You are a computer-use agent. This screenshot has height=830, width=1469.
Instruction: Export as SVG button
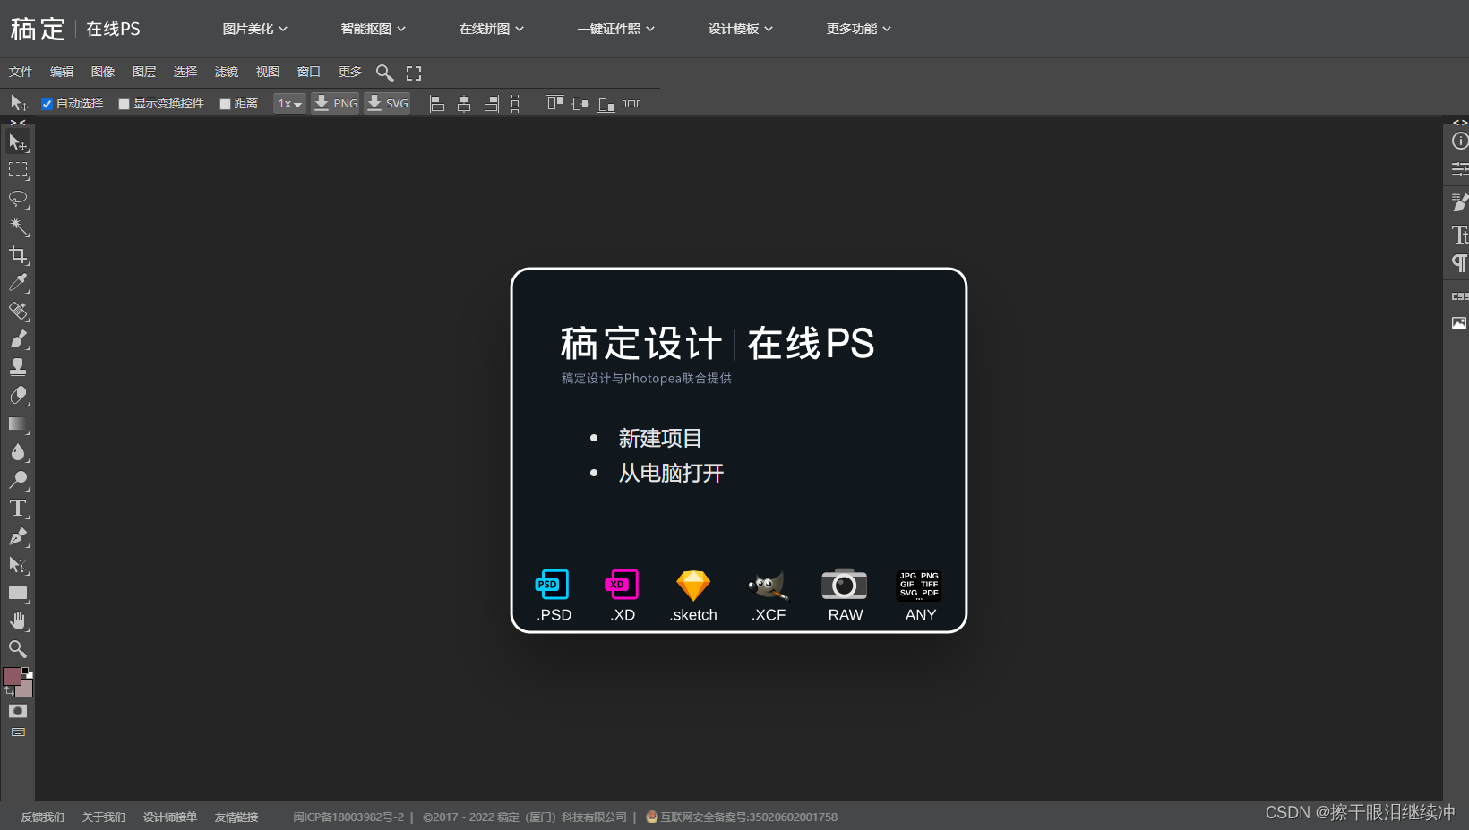387,104
